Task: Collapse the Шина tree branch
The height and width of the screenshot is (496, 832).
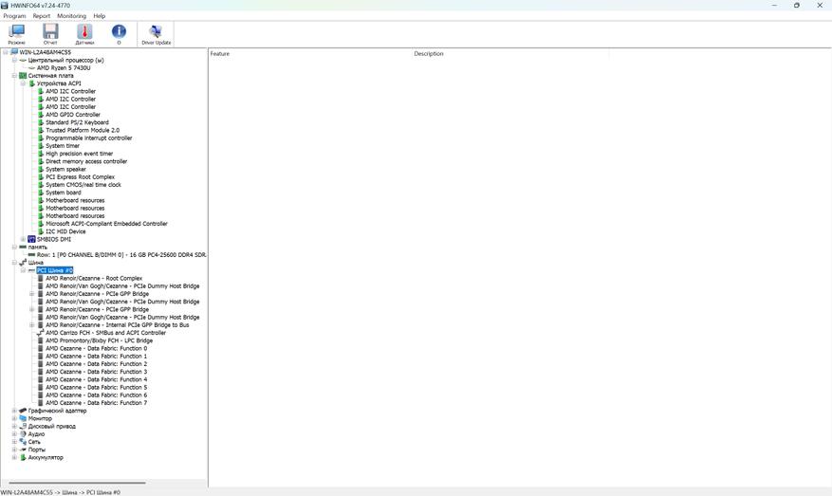Action: pos(14,263)
